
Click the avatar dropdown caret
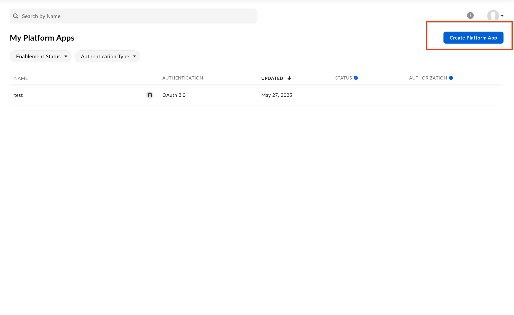pos(502,16)
